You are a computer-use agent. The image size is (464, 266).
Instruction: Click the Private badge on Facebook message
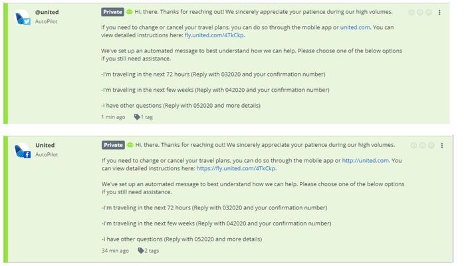pyautogui.click(x=113, y=145)
